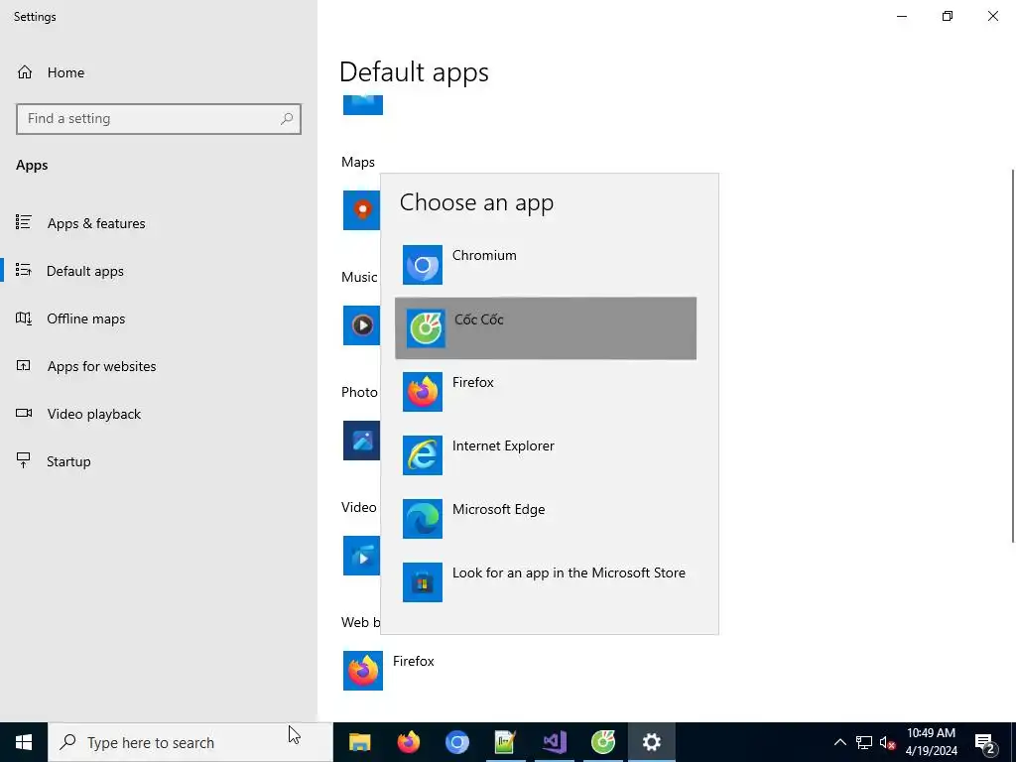Click Look for an app in Microsoft Store
The width and height of the screenshot is (1016, 762).
[546, 582]
